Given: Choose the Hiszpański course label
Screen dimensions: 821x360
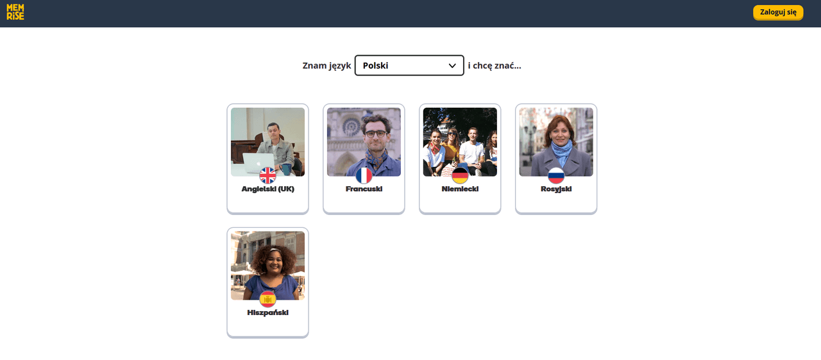Looking at the screenshot, I should pos(267,313).
